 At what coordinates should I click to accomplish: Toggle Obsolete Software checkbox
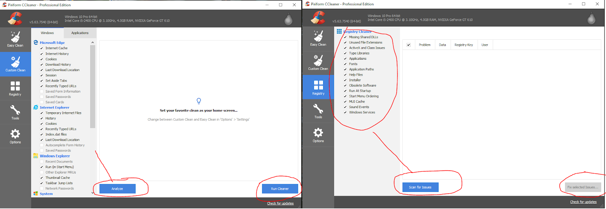tap(345, 85)
